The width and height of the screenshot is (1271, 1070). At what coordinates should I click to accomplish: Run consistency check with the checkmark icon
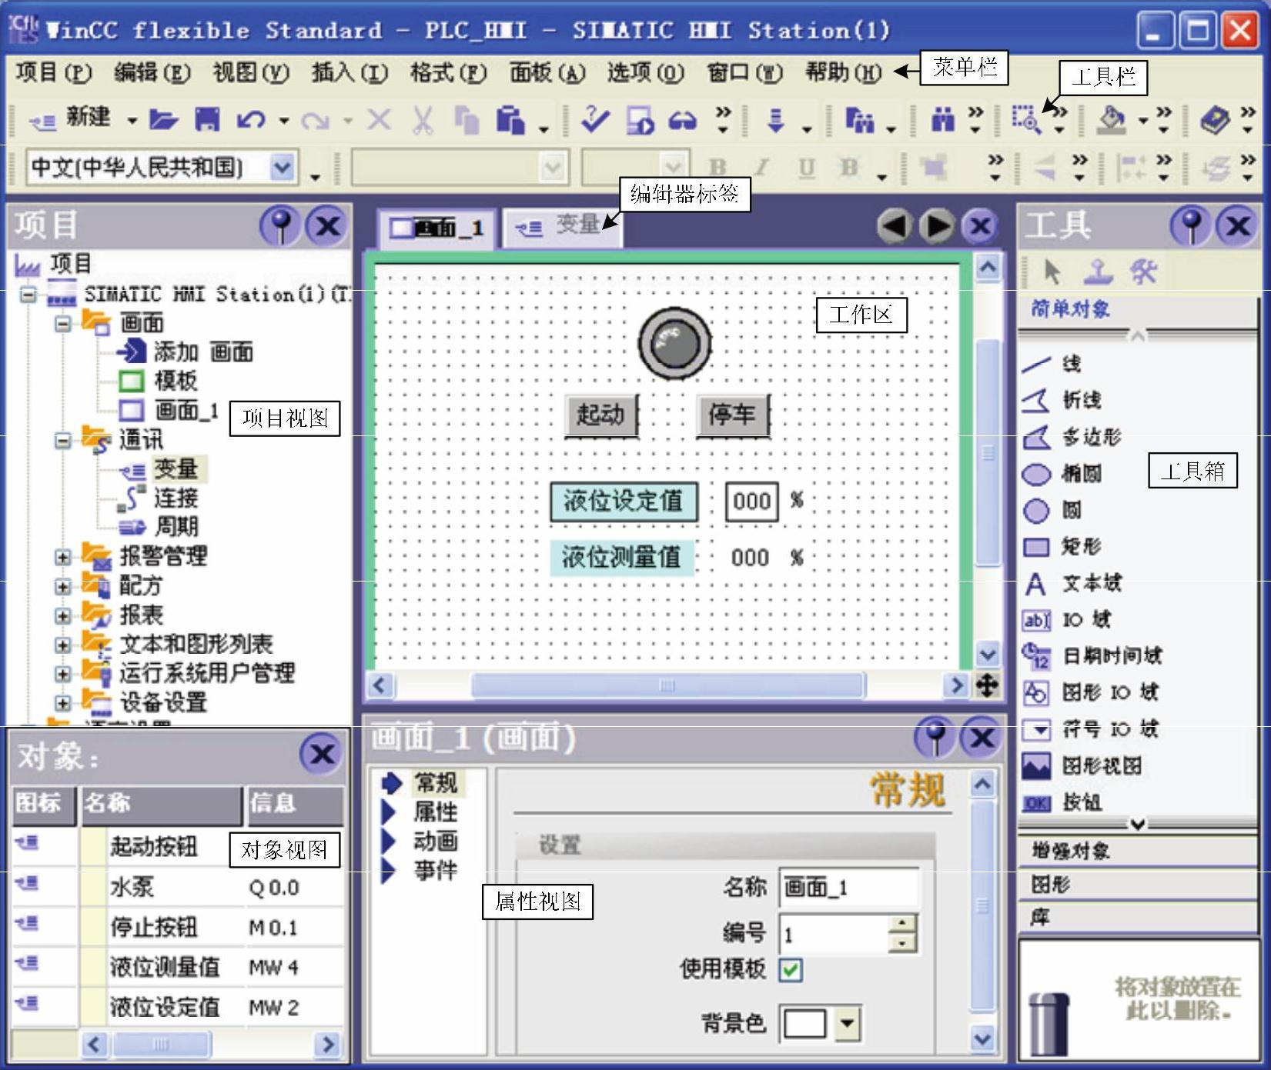click(594, 118)
